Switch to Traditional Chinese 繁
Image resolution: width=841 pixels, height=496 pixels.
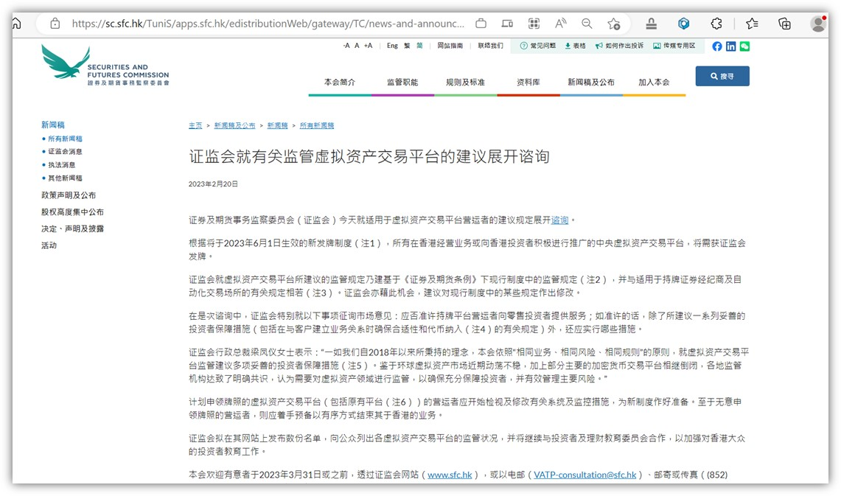tap(407, 46)
